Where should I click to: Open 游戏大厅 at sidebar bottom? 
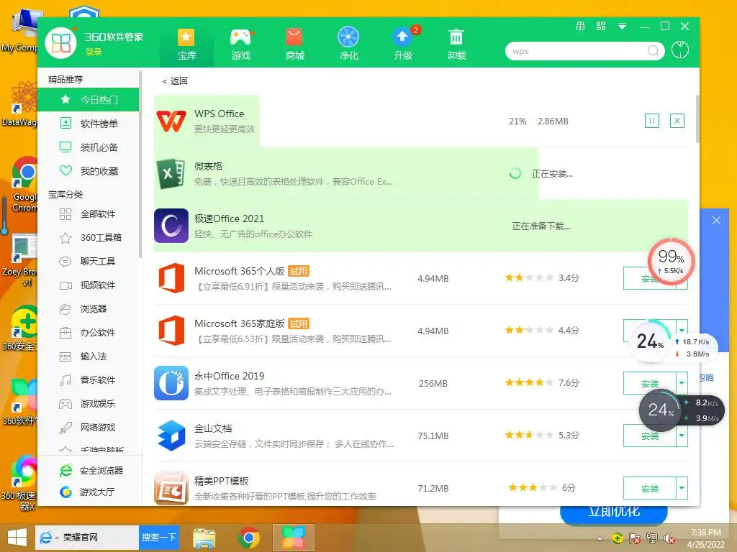87,492
